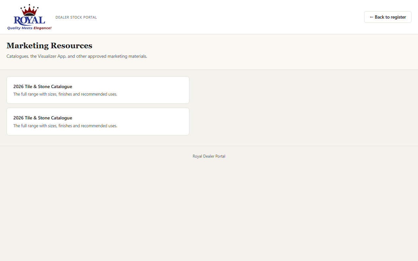
Task: Click the Royal crown logo
Action: (x=29, y=17)
